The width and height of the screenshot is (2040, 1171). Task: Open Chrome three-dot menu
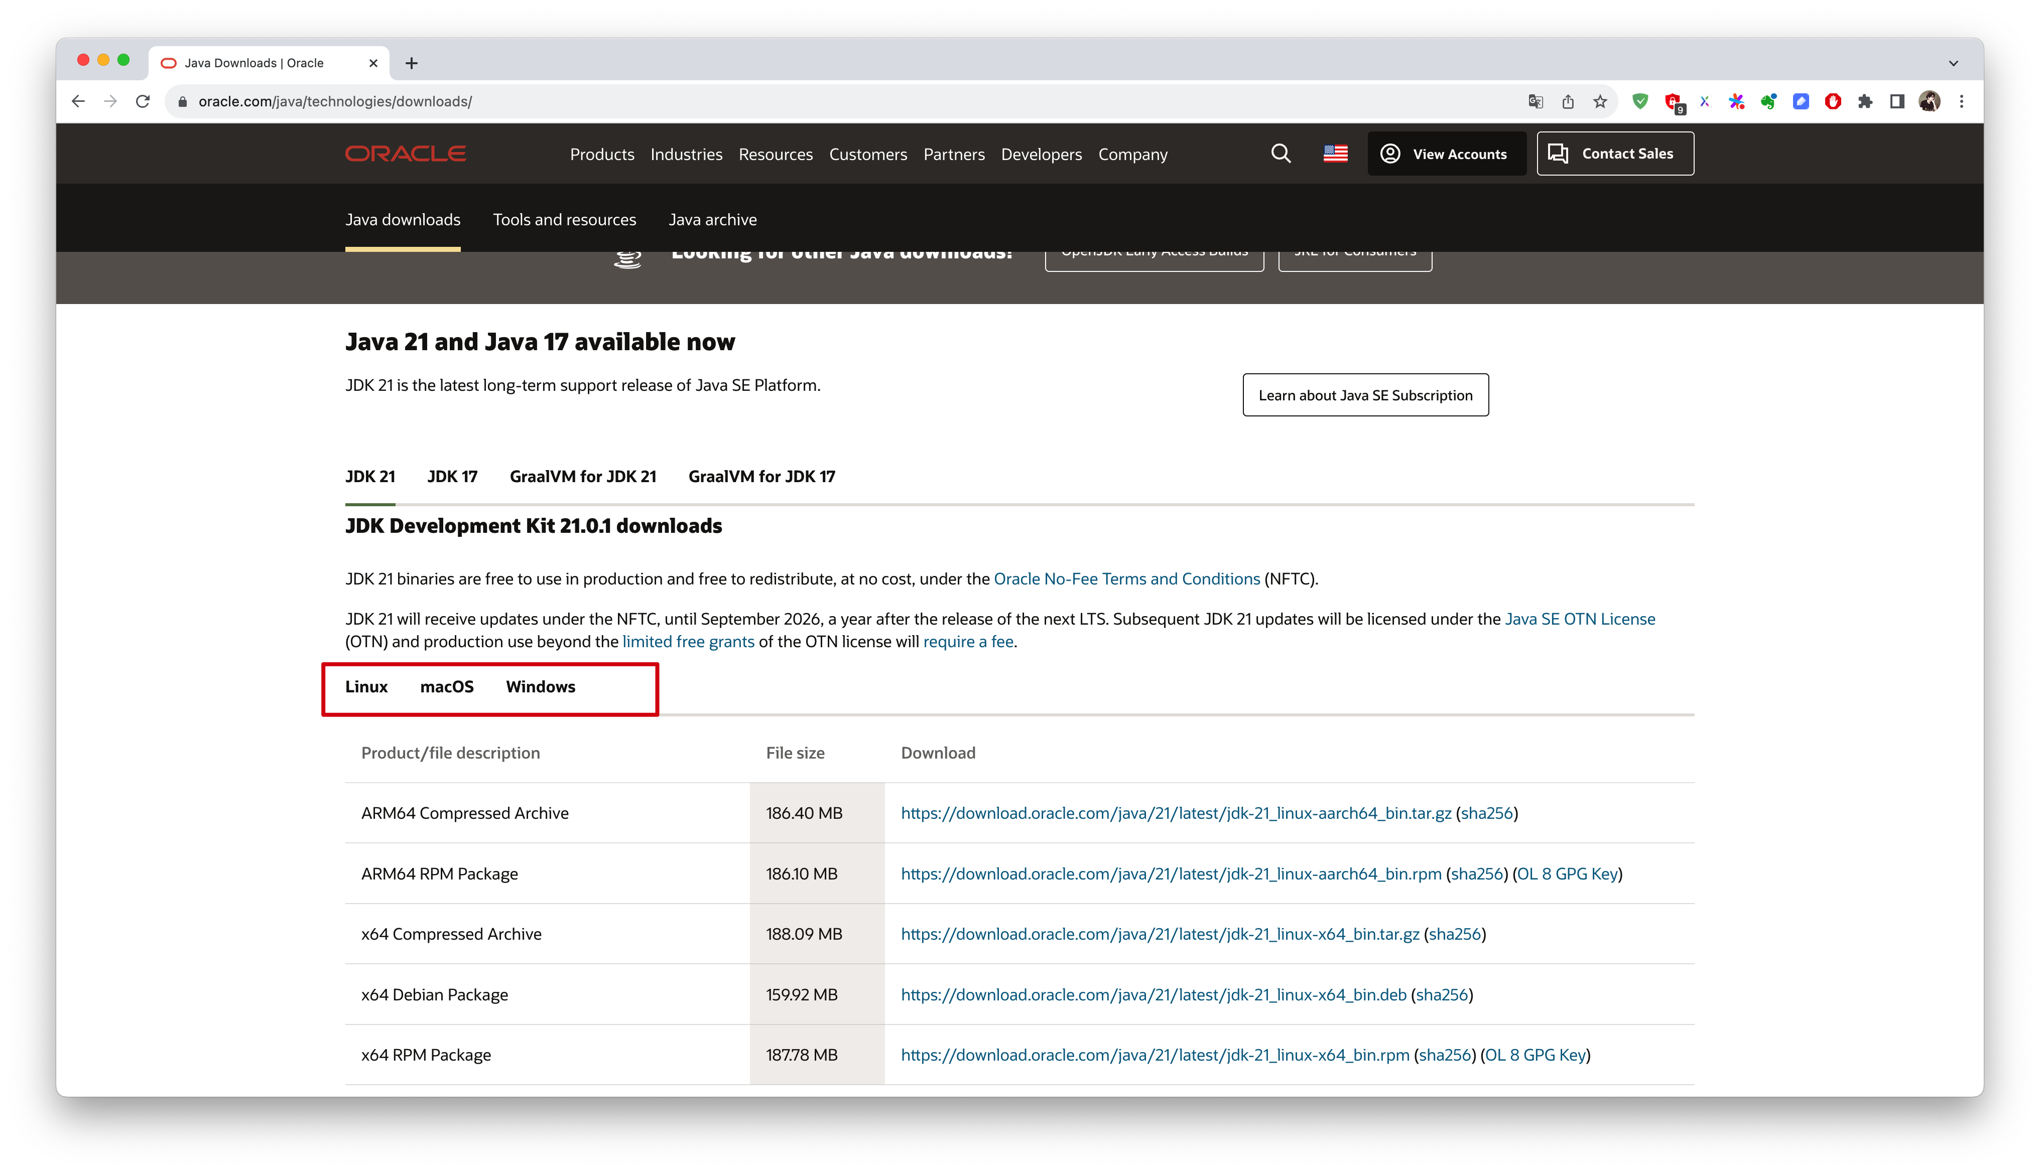pyautogui.click(x=1962, y=101)
